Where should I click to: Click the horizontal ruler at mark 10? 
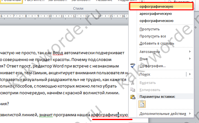(50, 16)
